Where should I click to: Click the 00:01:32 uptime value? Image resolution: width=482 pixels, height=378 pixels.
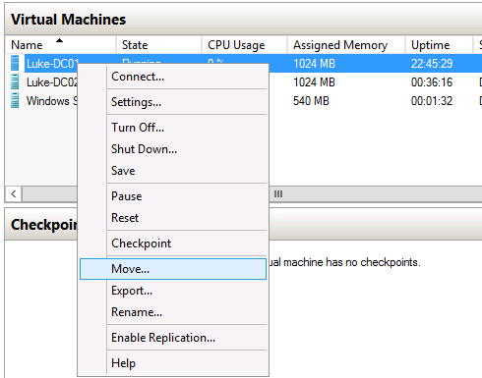[x=432, y=101]
